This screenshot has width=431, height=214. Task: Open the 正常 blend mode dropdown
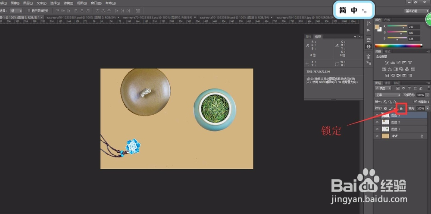coord(387,95)
